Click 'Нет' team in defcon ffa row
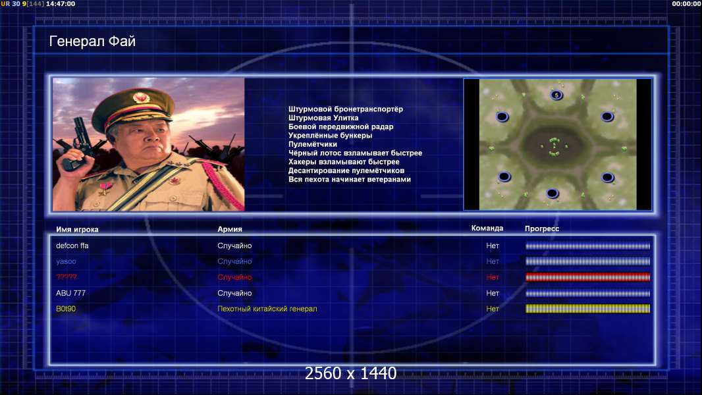 point(493,246)
